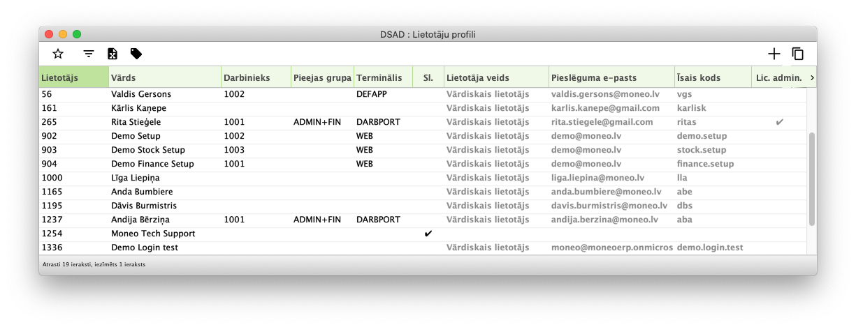Viewport: 856px width, 327px height.
Task: Add a new user with the plus icon
Action: pyautogui.click(x=774, y=54)
